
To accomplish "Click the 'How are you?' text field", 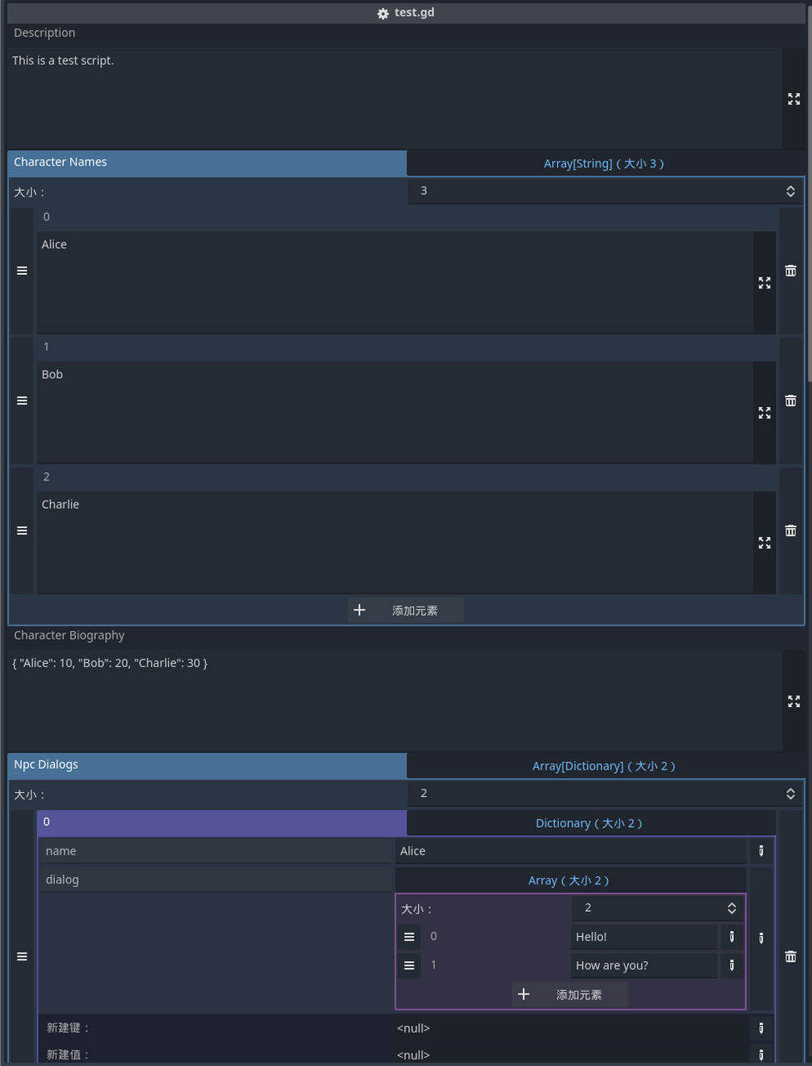I will tap(643, 965).
